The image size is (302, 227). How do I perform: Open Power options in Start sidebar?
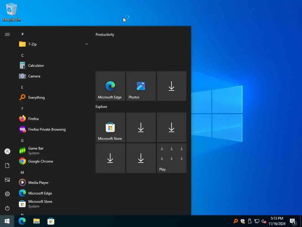[x=7, y=208]
